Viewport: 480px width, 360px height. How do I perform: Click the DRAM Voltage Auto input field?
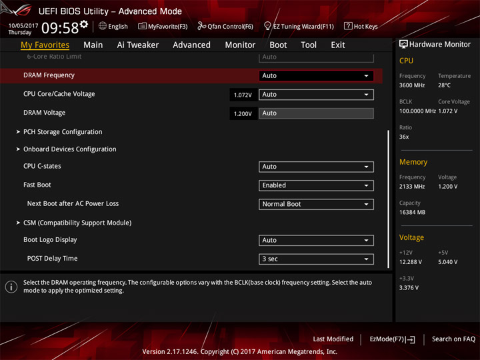(x=316, y=113)
